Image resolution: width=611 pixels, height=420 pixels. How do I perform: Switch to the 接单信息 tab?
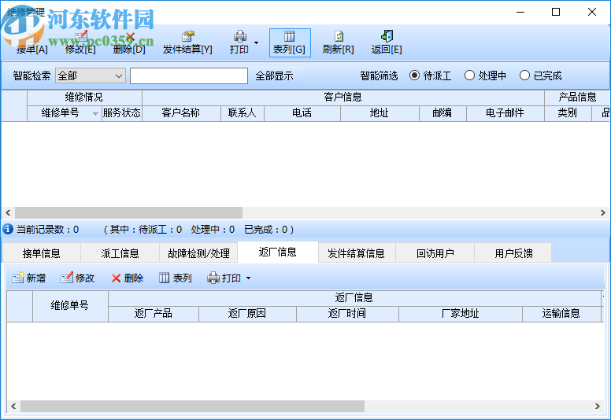(41, 253)
